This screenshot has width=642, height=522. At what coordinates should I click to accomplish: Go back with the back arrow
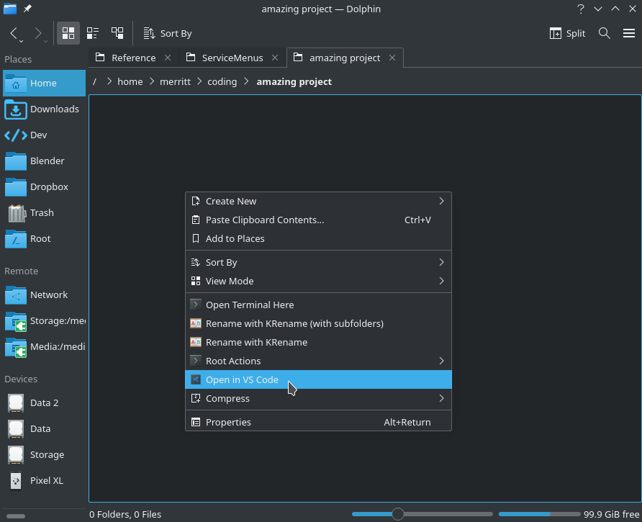coord(14,33)
